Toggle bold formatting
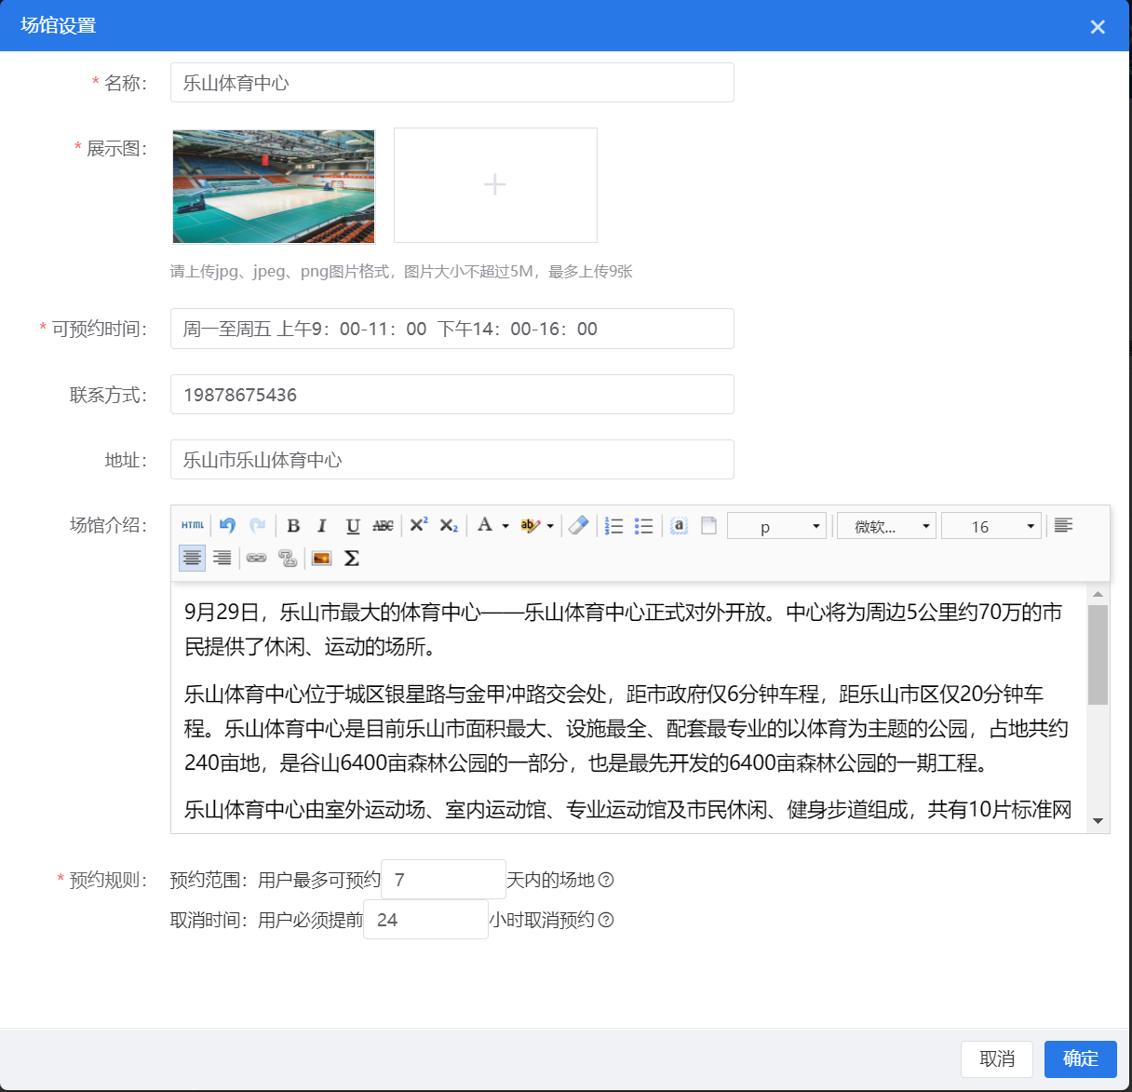The image size is (1132, 1092). tap(293, 526)
